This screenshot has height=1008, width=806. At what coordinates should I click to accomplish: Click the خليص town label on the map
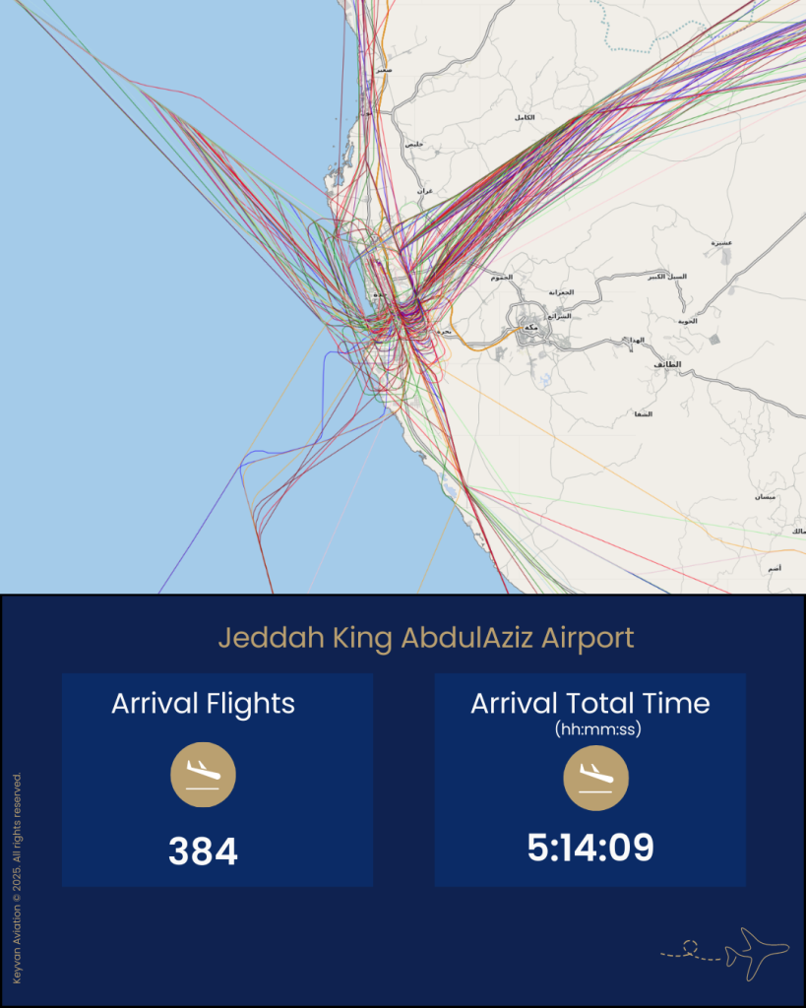coord(413,145)
